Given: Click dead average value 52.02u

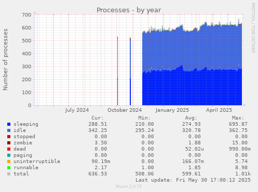Looking at the screenshot, I should coord(194,149).
